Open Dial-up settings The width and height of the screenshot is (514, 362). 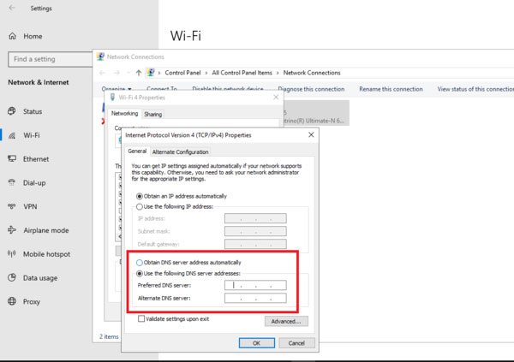point(35,182)
